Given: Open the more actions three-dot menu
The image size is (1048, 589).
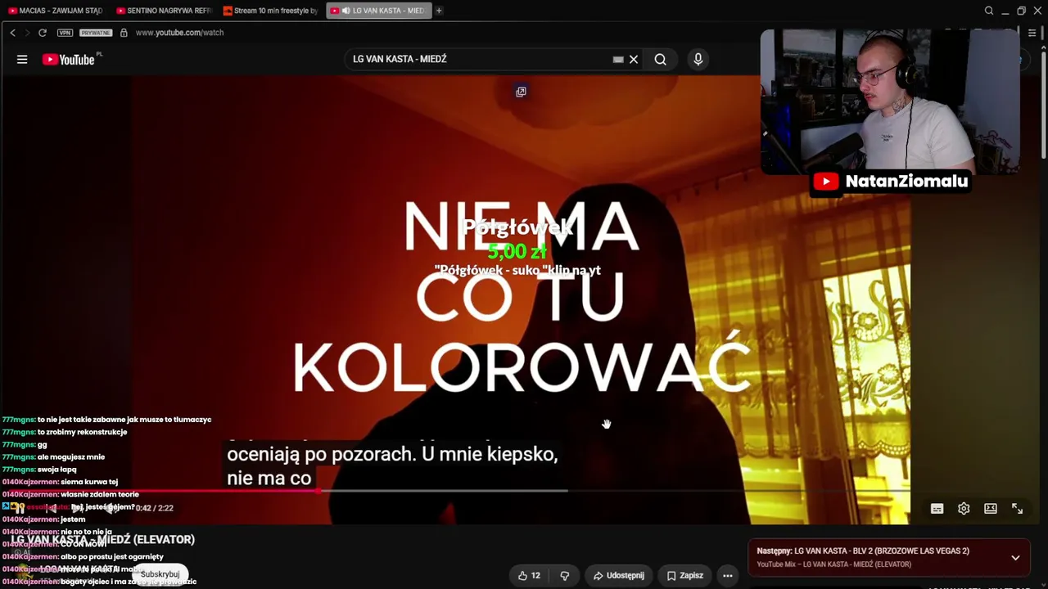Looking at the screenshot, I should (727, 576).
